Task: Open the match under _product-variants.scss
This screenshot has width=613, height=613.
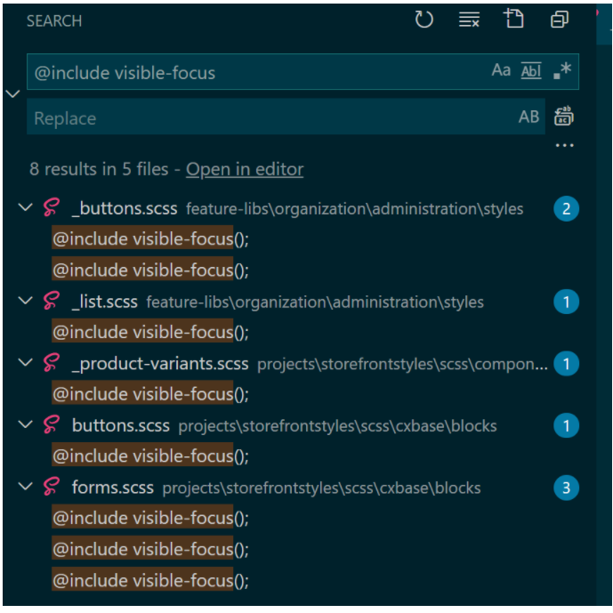Action: click(150, 393)
